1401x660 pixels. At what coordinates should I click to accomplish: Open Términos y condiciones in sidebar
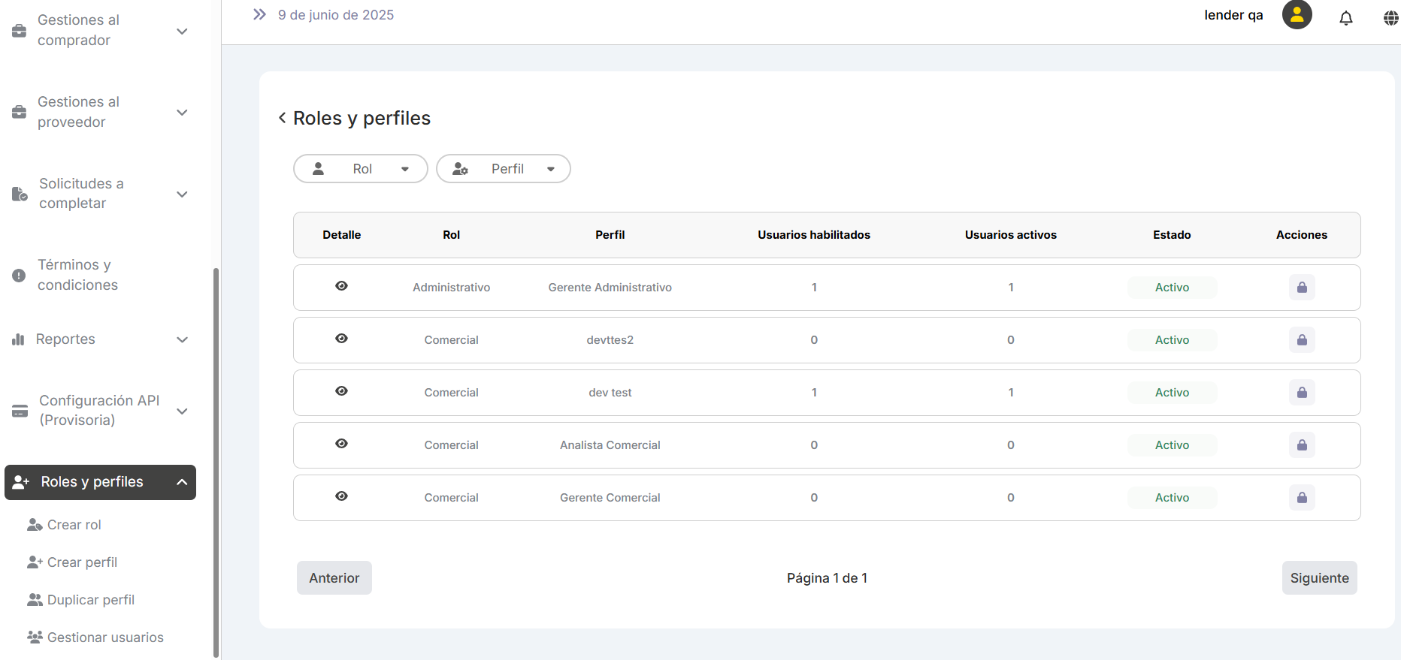click(77, 275)
